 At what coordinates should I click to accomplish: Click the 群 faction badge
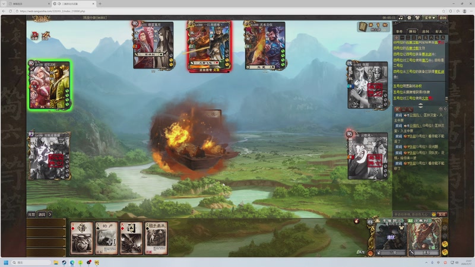[370, 222]
